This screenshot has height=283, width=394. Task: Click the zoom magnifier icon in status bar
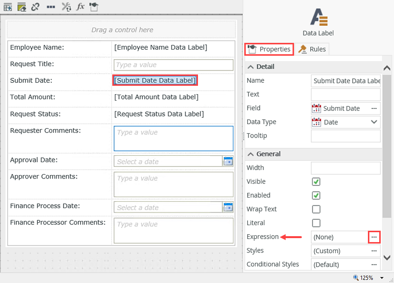pyautogui.click(x=356, y=278)
